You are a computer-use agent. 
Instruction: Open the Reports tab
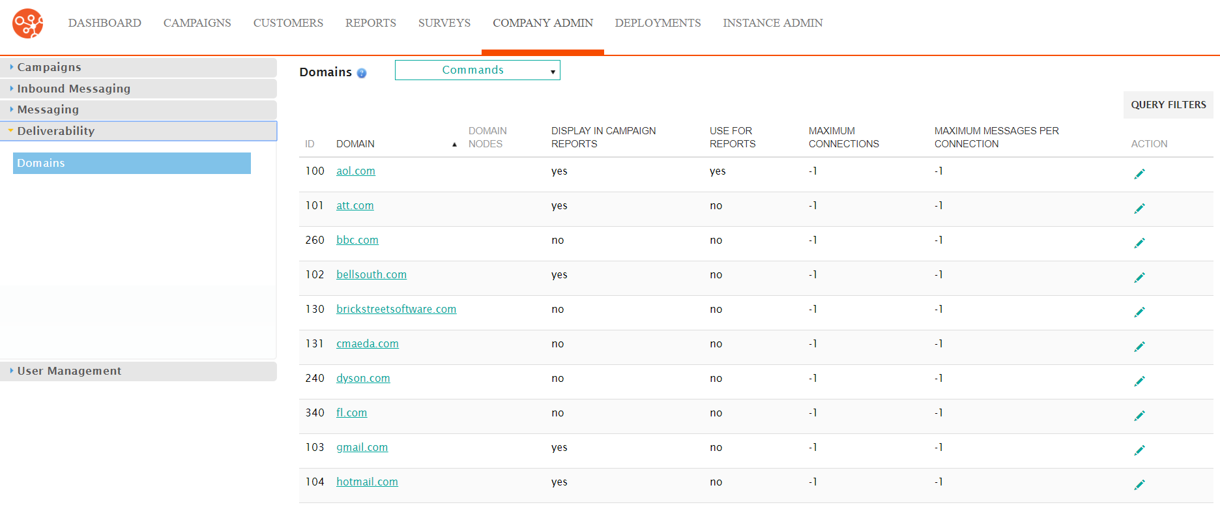click(370, 23)
